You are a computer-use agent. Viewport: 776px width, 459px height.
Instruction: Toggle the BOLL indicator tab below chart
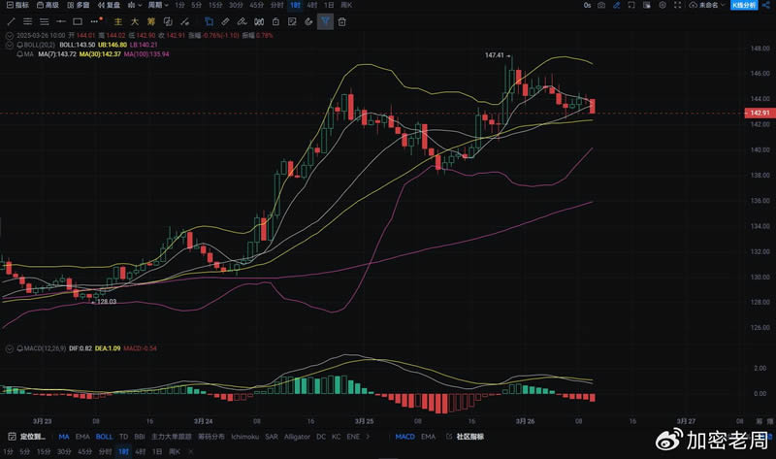pyautogui.click(x=104, y=438)
